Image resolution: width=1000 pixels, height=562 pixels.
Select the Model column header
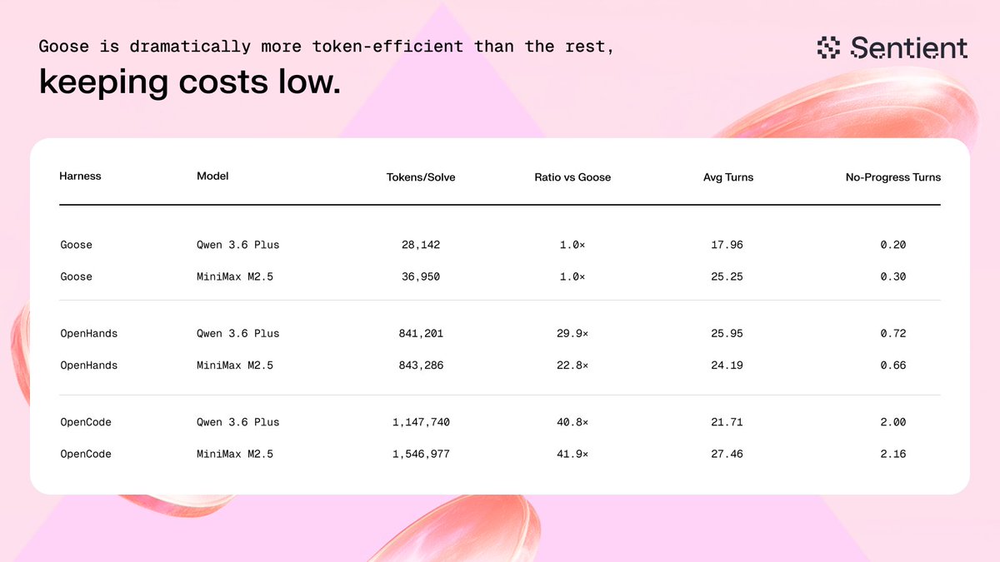[x=212, y=177]
